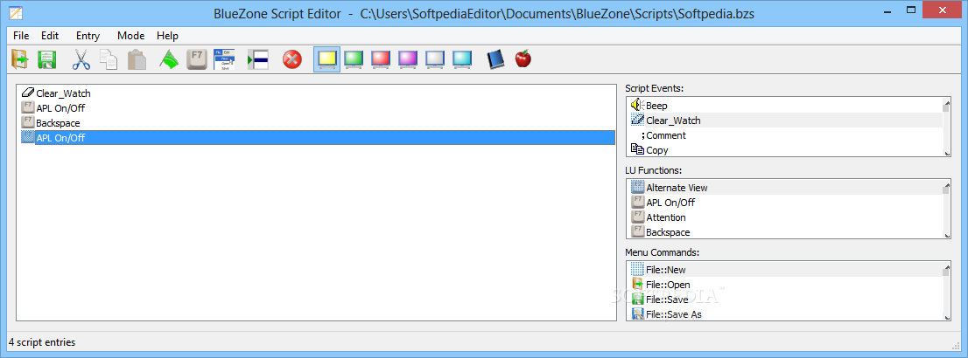
Task: Click the red apple toolbar icon
Action: coord(523,59)
